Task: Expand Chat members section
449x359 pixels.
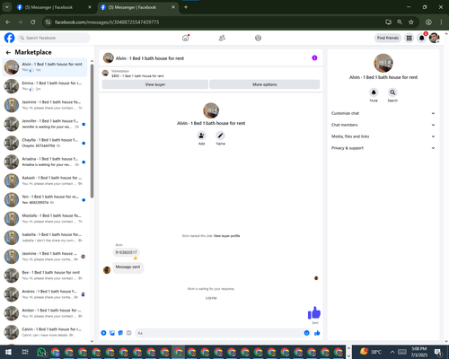Action: 383,125
